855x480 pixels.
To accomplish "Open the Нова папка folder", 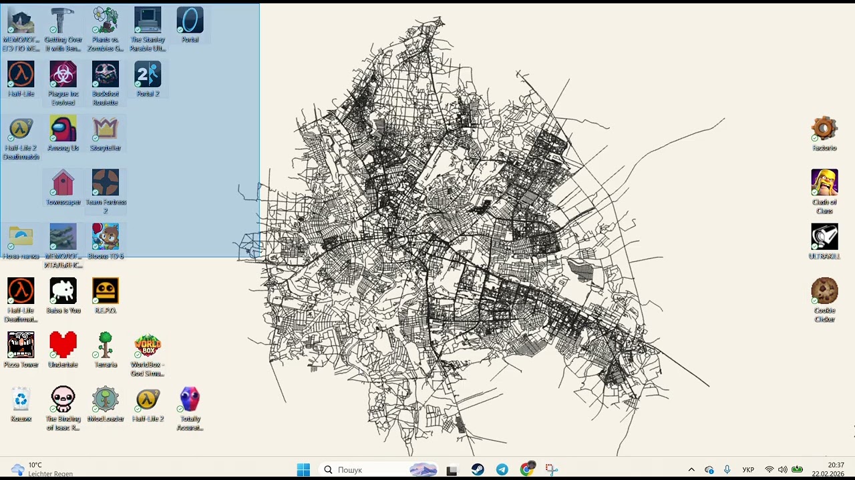I will click(x=21, y=242).
